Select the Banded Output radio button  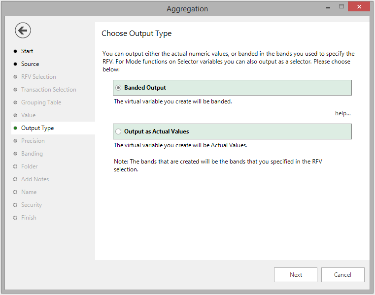tap(118, 88)
